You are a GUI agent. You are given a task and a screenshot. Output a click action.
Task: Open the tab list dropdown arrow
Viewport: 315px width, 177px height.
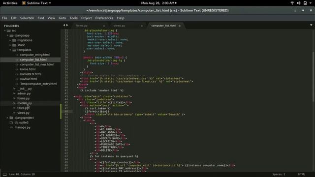311,25
